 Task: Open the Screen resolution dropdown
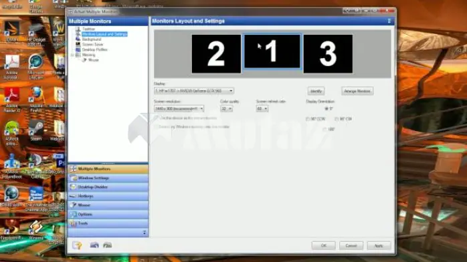[179, 109]
